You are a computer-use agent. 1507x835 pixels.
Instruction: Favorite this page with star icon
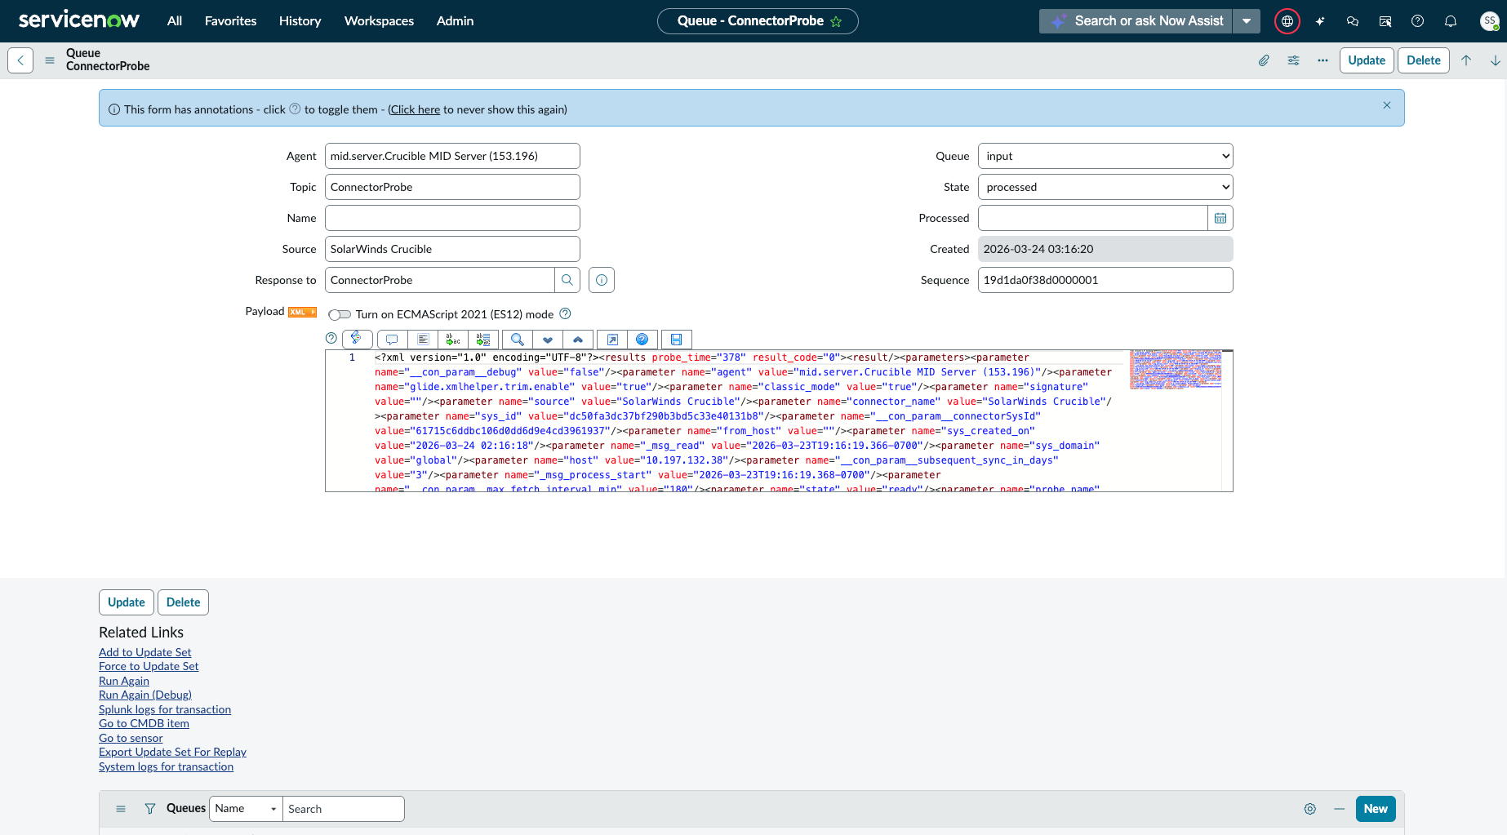point(836,21)
